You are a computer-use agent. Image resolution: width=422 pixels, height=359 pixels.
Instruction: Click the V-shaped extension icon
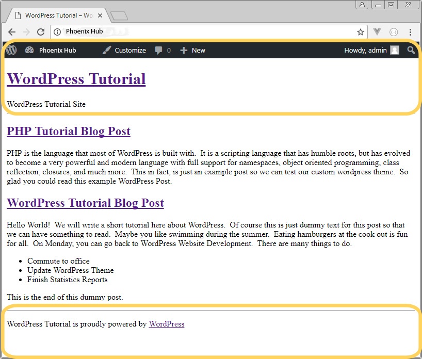click(378, 31)
